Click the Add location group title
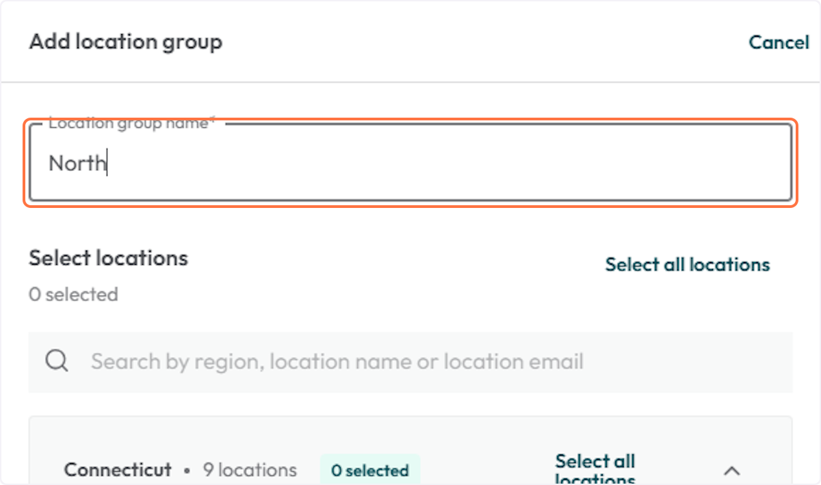This screenshot has width=821, height=485. pyautogui.click(x=125, y=42)
